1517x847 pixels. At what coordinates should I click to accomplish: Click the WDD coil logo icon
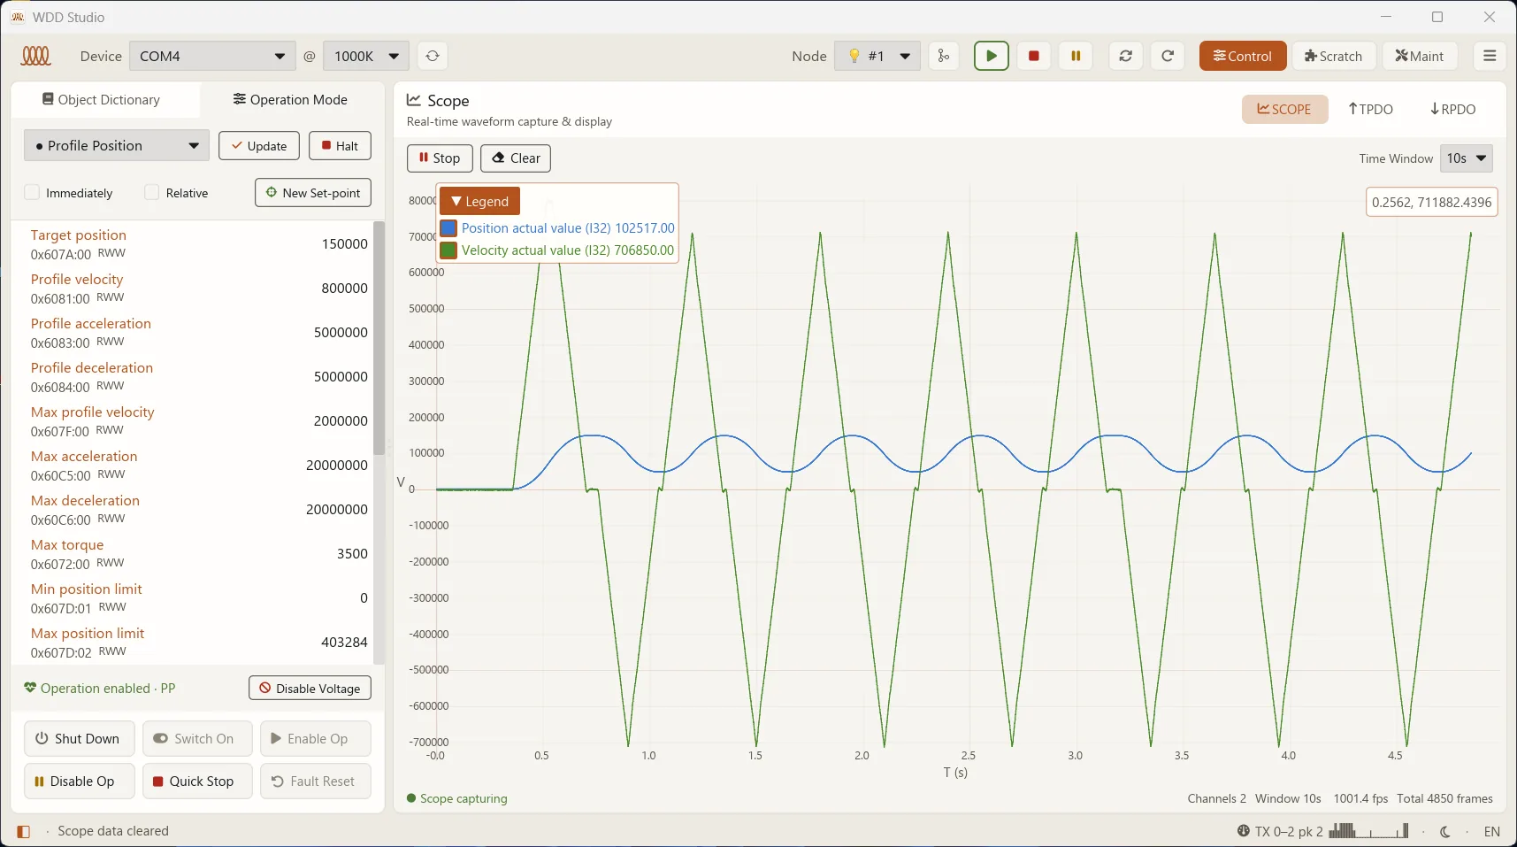click(35, 56)
